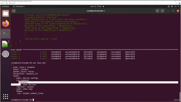Click 'name: play-1 example' line
The height and width of the screenshot is (102, 181).
click(x=24, y=67)
